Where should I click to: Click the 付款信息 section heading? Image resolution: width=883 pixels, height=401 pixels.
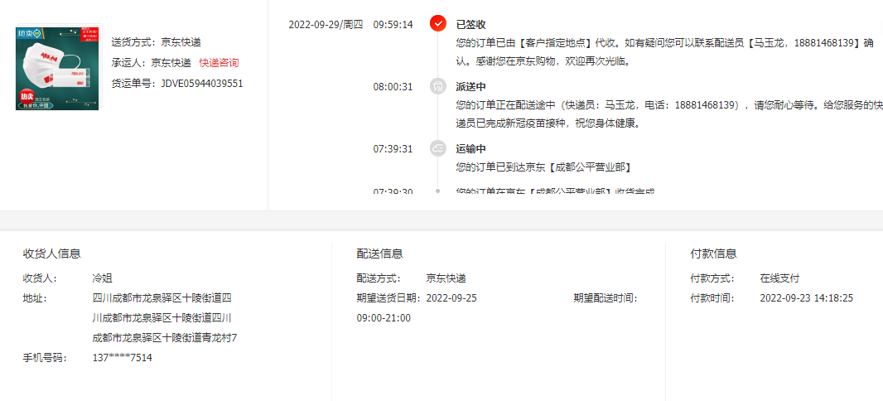pos(713,254)
